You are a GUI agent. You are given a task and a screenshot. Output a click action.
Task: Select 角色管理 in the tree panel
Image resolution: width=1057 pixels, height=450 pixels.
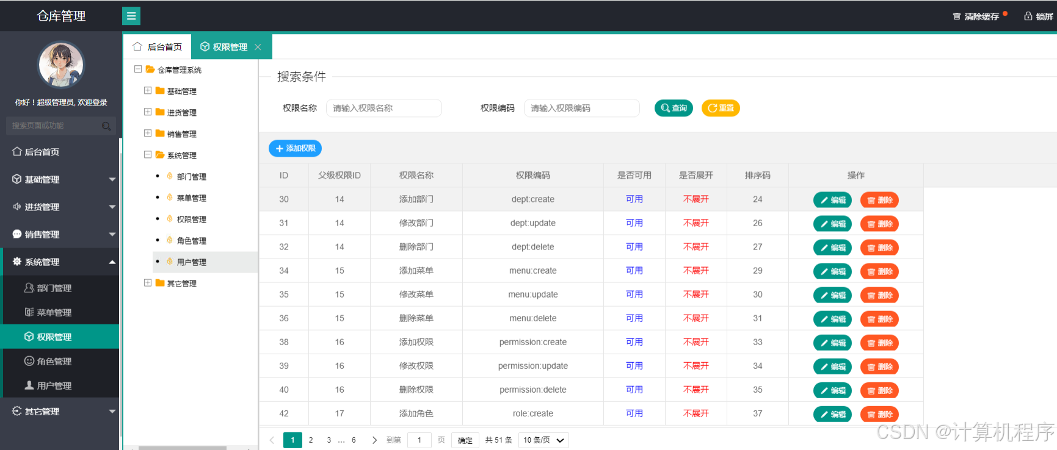pyautogui.click(x=191, y=240)
